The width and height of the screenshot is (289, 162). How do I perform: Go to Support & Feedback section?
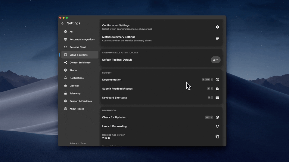click(80, 101)
